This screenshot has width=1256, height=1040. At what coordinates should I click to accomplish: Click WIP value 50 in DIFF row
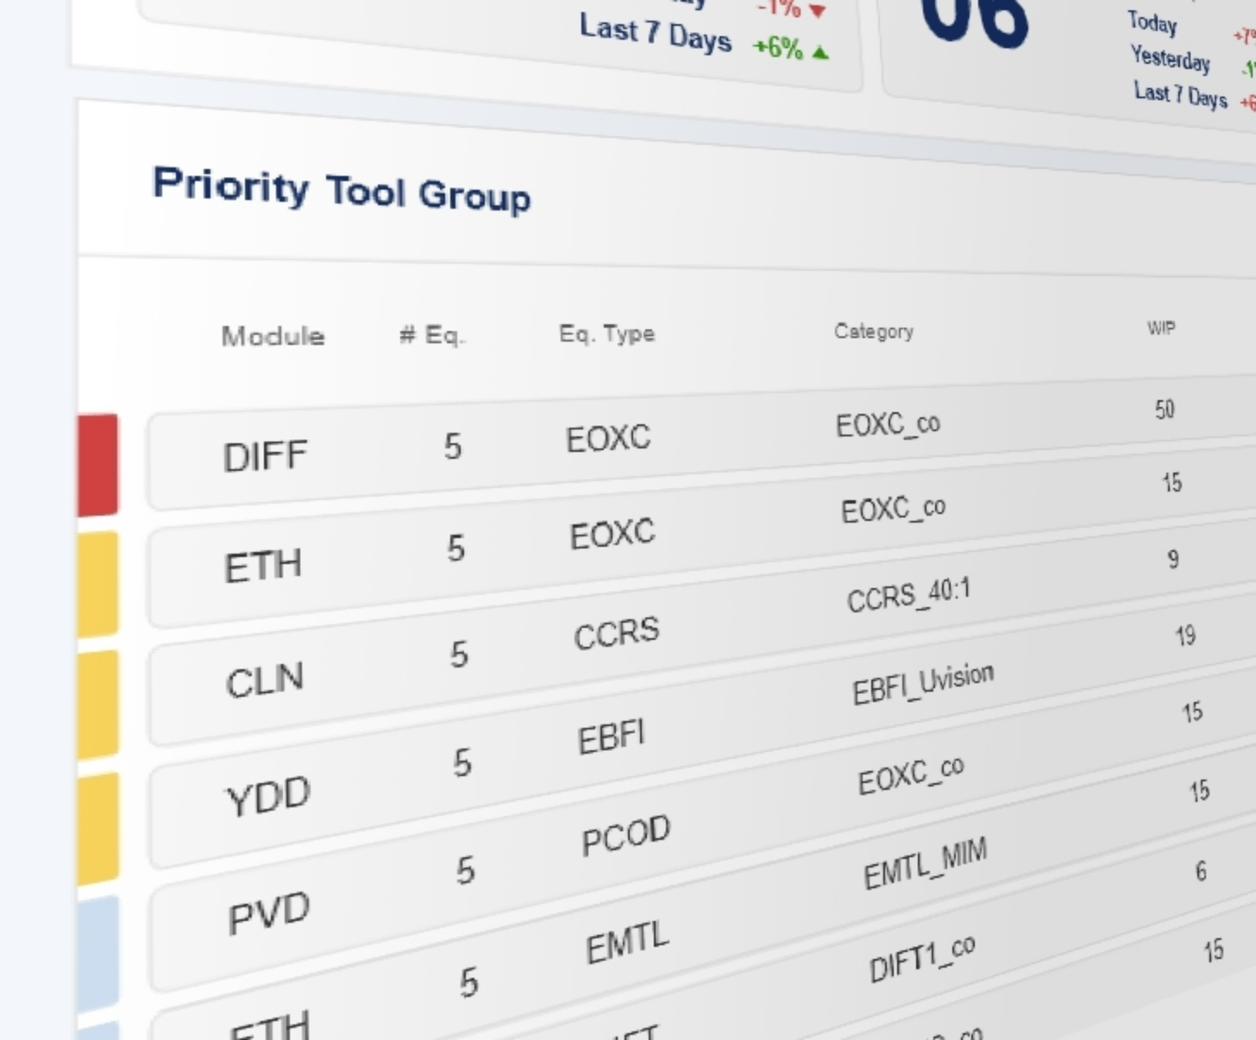pyautogui.click(x=1165, y=409)
